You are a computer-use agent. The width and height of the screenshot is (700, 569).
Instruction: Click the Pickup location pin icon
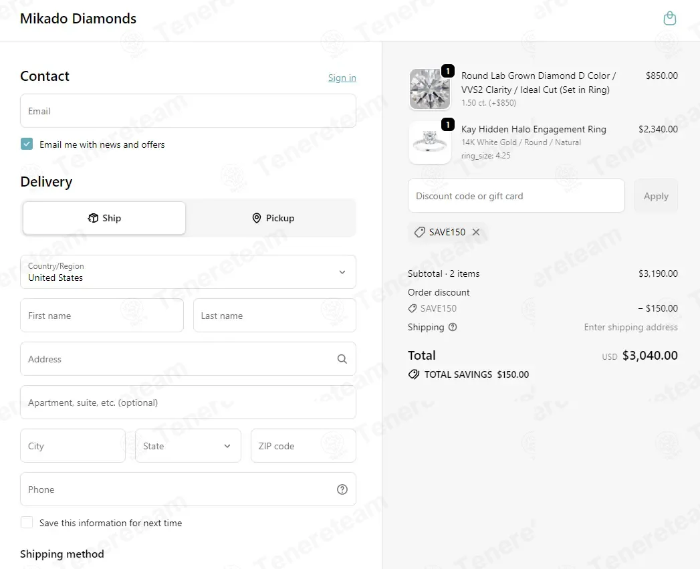click(x=257, y=218)
